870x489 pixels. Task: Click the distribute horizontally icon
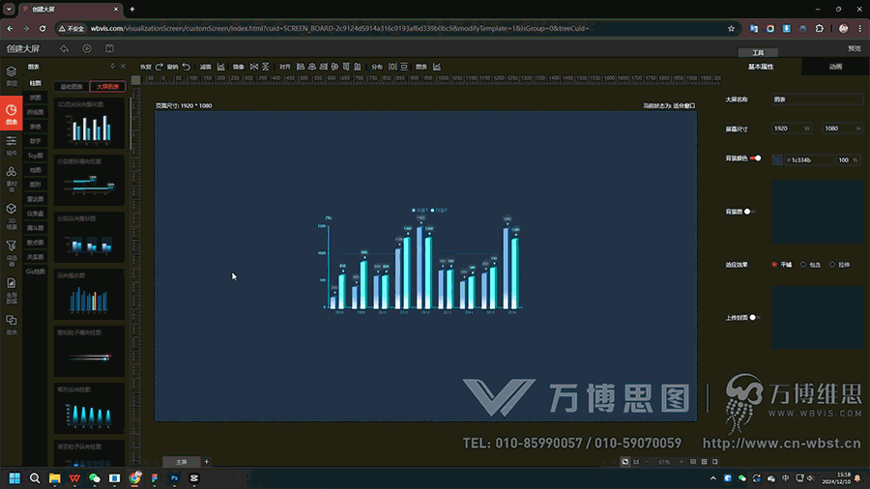(392, 67)
